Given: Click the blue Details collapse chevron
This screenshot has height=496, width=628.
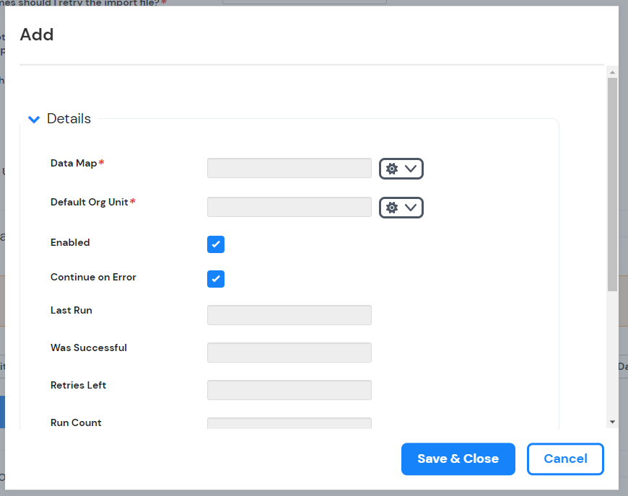Looking at the screenshot, I should pyautogui.click(x=33, y=119).
